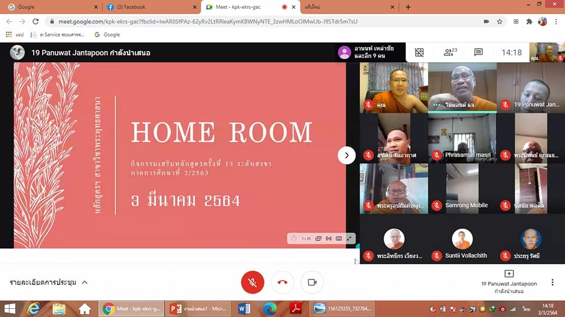Select the Samrong Mobile video tile
Image resolution: width=565 pixels, height=317 pixels.
click(x=463, y=188)
